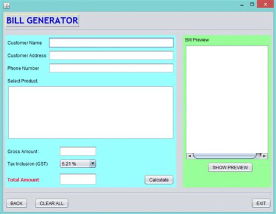Viewport: 276px width, 214px height.
Task: Click inside the Bill Preview text area
Action: tap(227, 99)
